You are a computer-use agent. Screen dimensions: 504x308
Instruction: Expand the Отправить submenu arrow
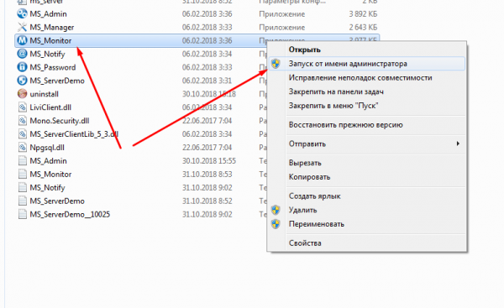(458, 144)
